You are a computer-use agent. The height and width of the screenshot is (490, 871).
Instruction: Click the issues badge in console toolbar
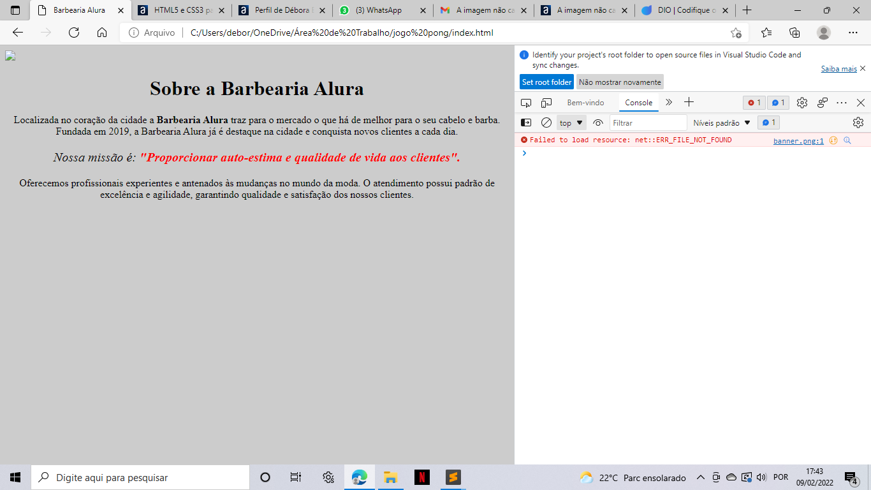[768, 122]
